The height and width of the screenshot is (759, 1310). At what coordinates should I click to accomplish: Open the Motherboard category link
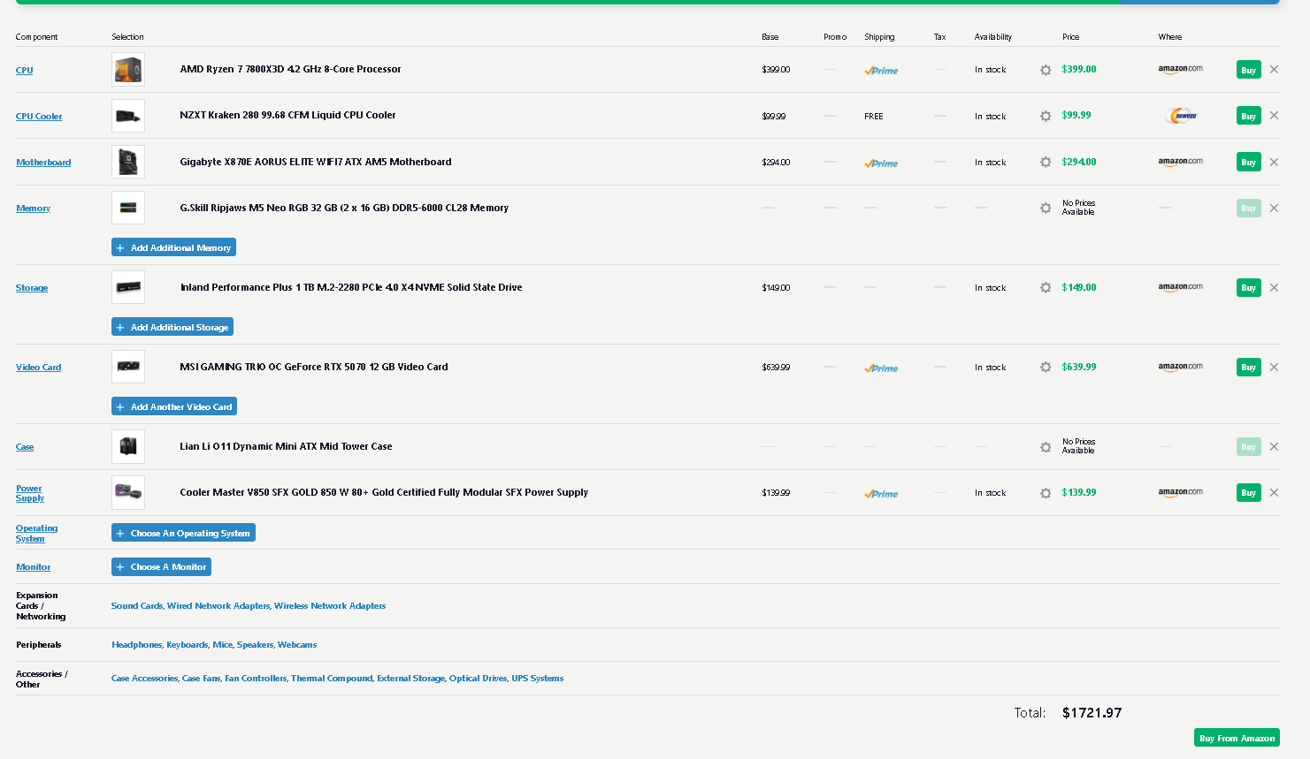click(x=43, y=163)
